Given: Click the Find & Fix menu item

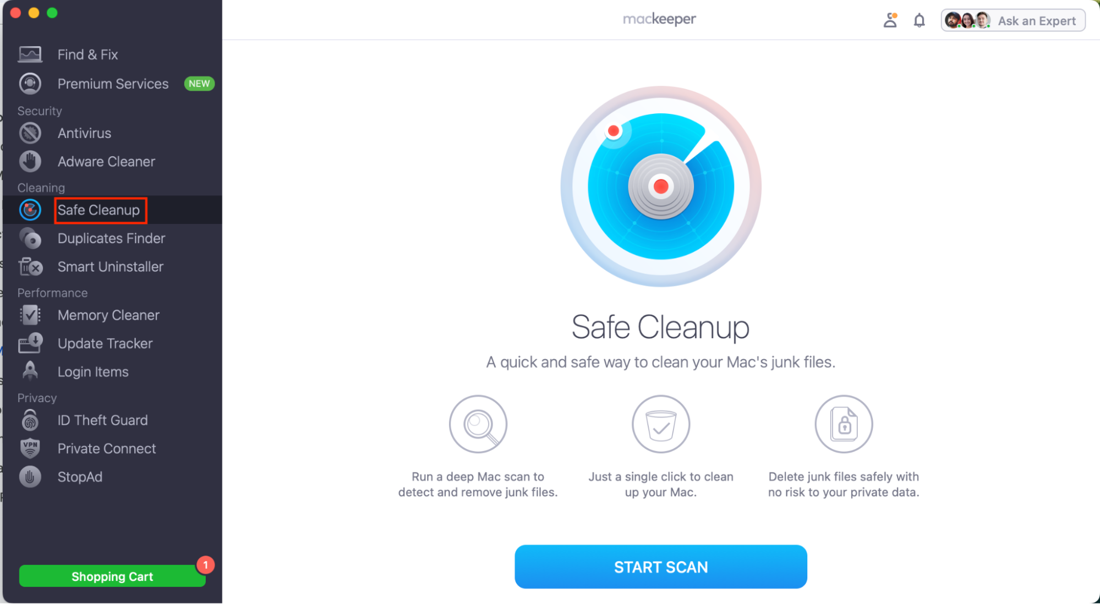Looking at the screenshot, I should point(88,54).
